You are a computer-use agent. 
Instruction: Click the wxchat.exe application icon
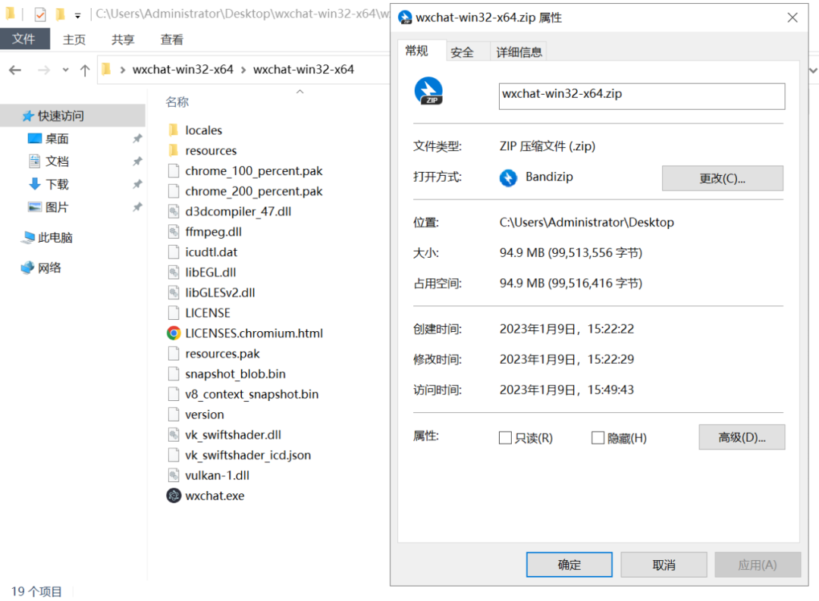(x=174, y=496)
